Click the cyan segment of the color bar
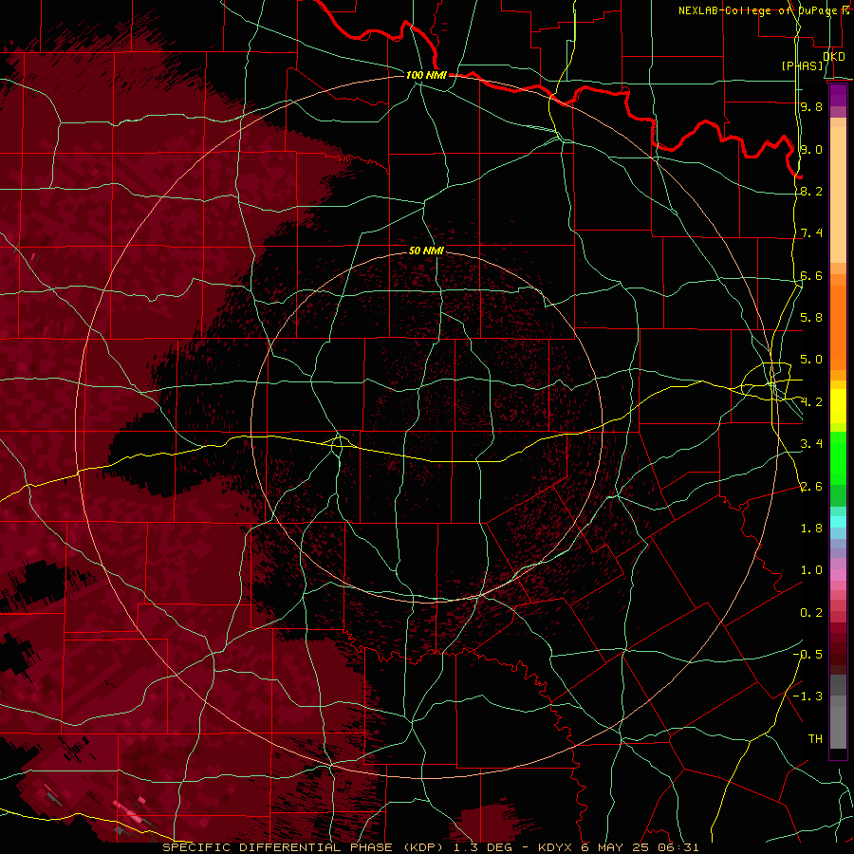This screenshot has height=854, width=854. tap(838, 522)
